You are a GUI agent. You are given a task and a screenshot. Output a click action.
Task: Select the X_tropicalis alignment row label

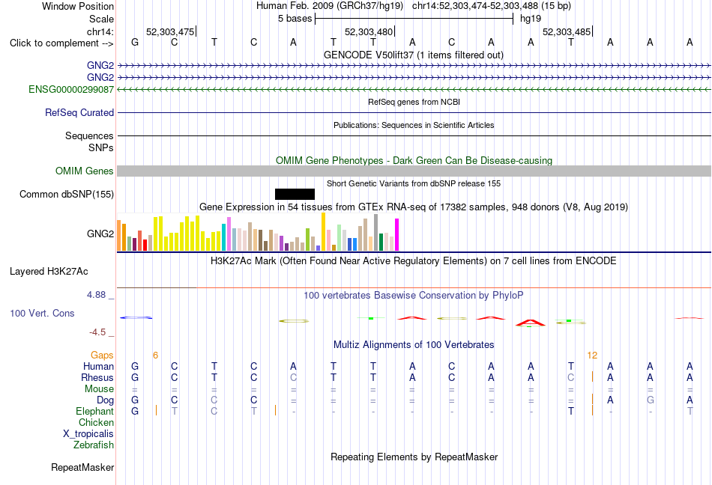point(88,434)
